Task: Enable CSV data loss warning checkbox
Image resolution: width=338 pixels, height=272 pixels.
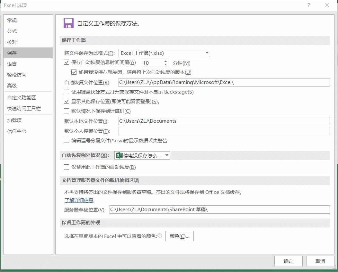Action: pyautogui.click(x=67, y=141)
